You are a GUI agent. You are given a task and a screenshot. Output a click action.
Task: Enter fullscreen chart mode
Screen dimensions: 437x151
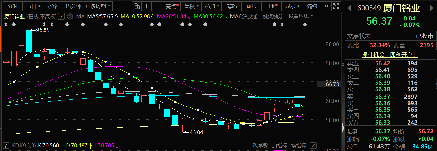(336, 6)
